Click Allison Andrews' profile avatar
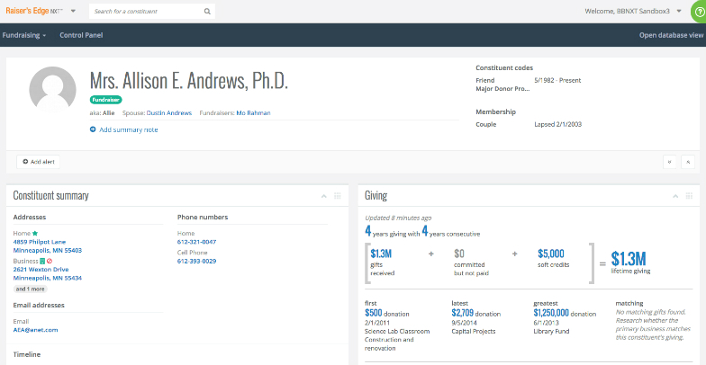Viewport: 706px width, 365px height. point(52,89)
